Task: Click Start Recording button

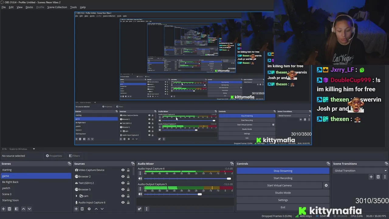Action: click(x=283, y=178)
